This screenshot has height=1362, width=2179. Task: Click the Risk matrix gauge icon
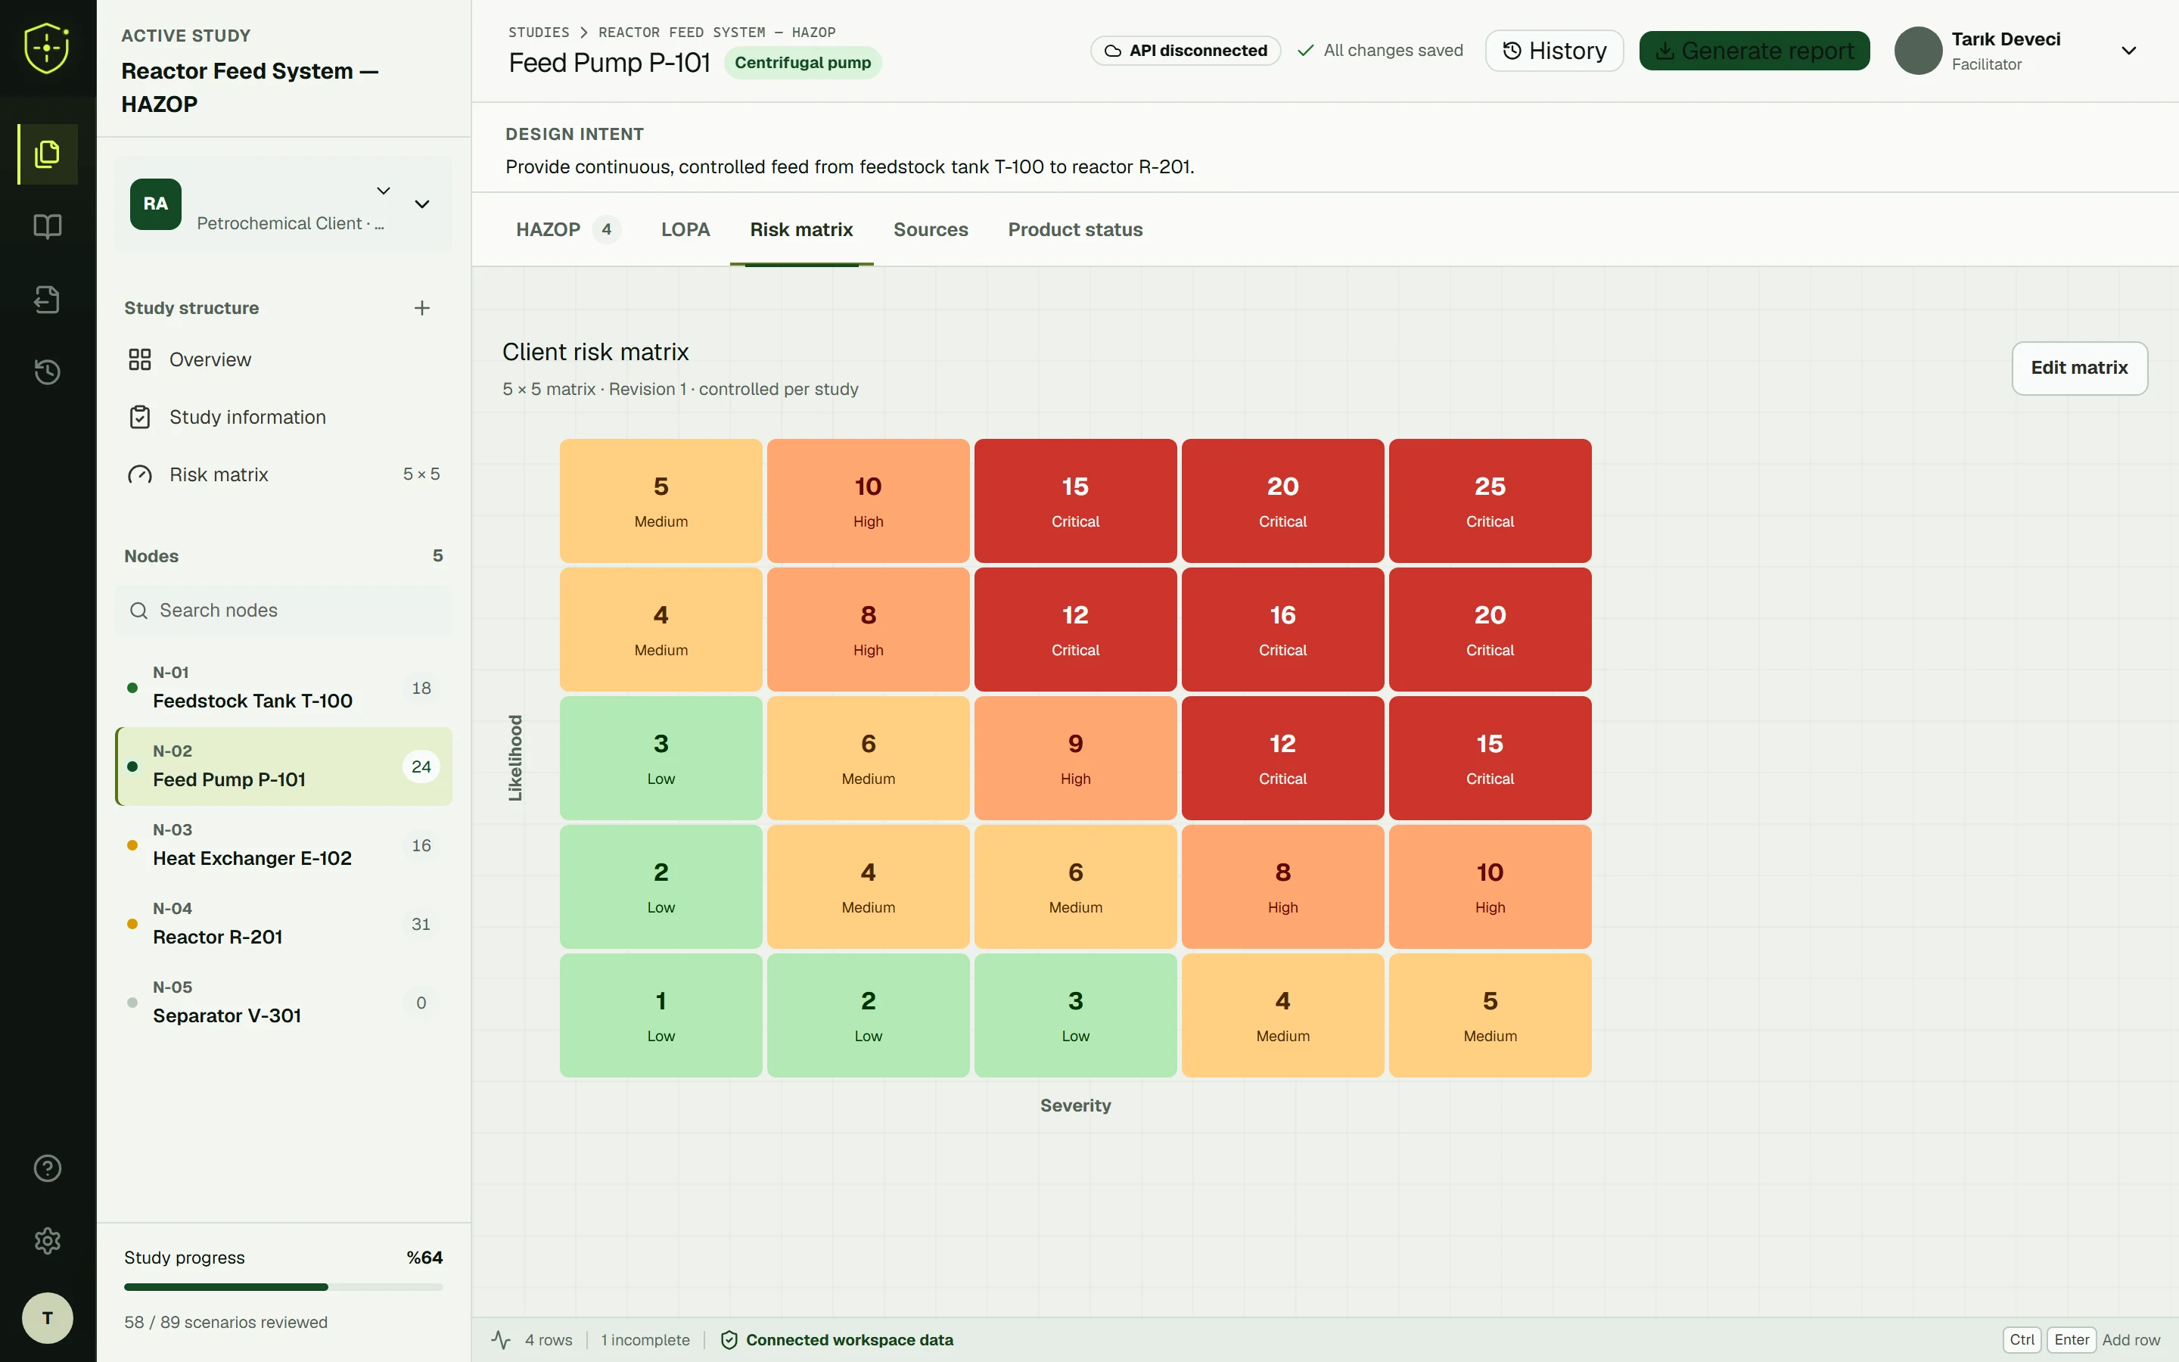click(x=139, y=474)
